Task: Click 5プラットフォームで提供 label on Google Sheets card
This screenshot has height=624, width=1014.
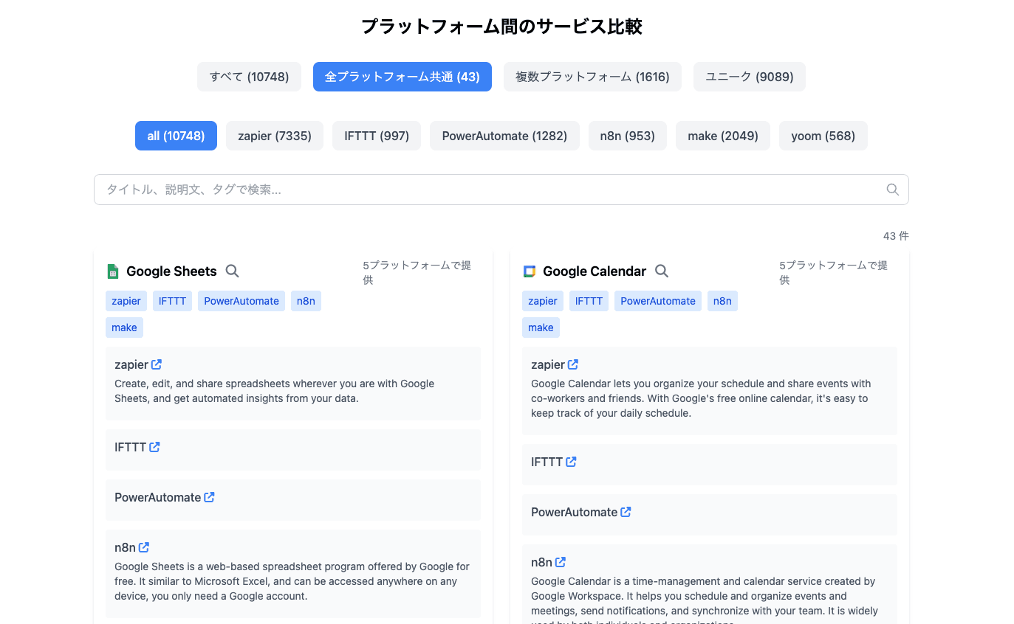Action: coord(417,272)
